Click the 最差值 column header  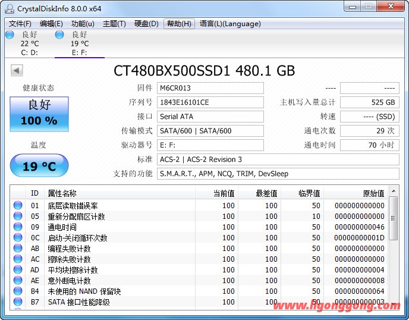point(260,193)
